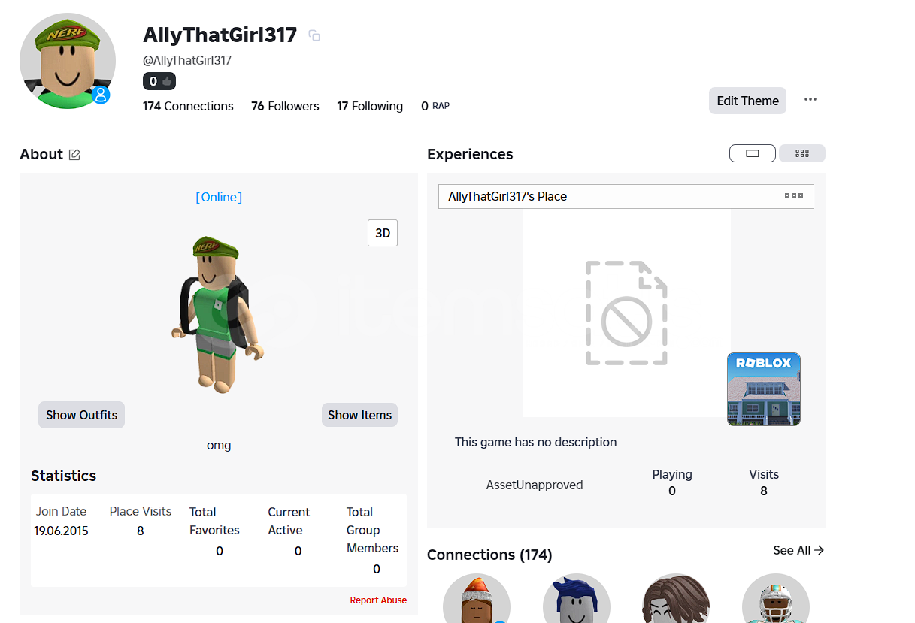Screen dimensions: 915x623
Task: Click the large profile avatar headshot
Action: pyautogui.click(x=68, y=61)
